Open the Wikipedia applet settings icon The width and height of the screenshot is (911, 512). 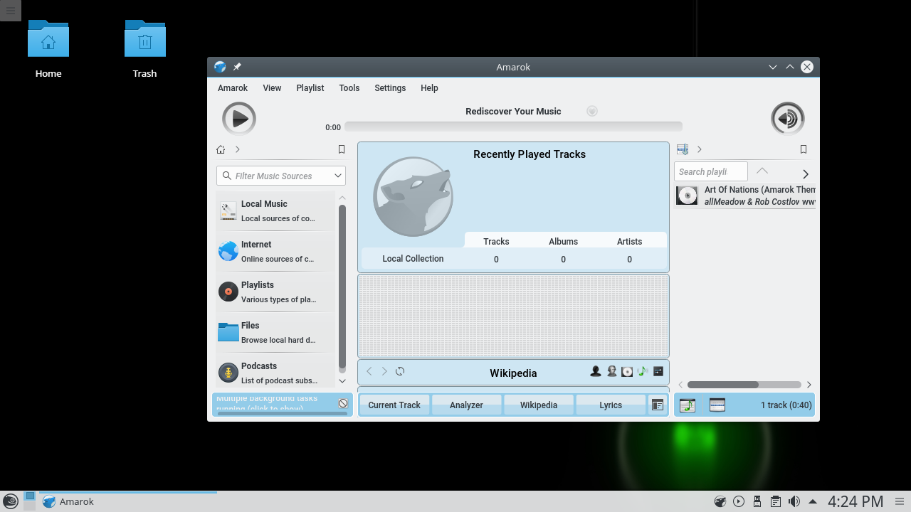pyautogui.click(x=658, y=371)
